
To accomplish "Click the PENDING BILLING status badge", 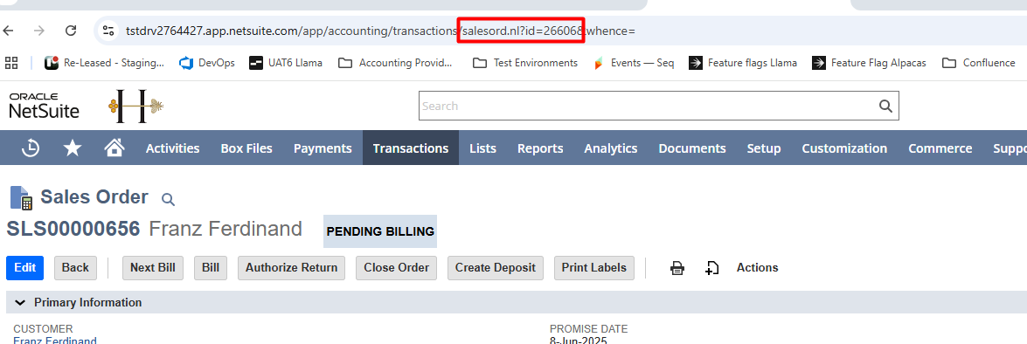I will 380,231.
